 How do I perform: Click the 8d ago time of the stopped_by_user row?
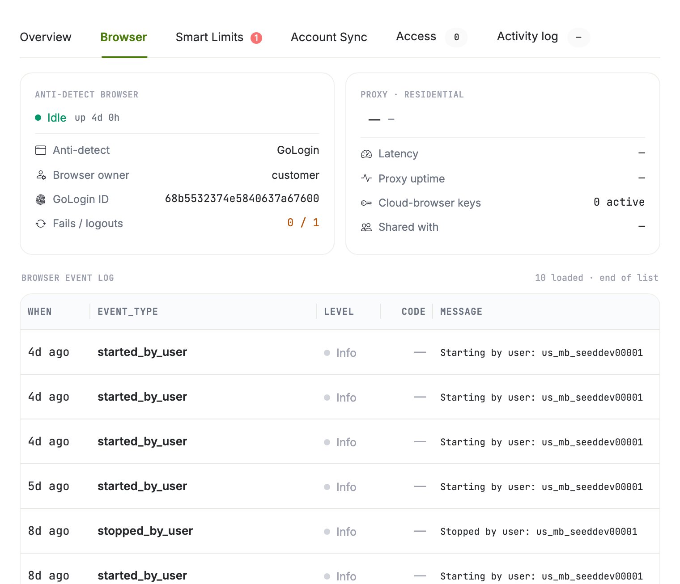coord(49,531)
